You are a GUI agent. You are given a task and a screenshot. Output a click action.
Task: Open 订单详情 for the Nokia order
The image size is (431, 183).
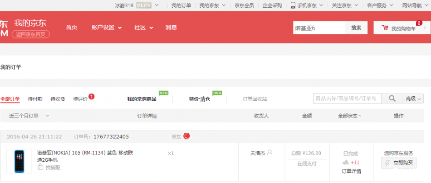[x=351, y=172]
